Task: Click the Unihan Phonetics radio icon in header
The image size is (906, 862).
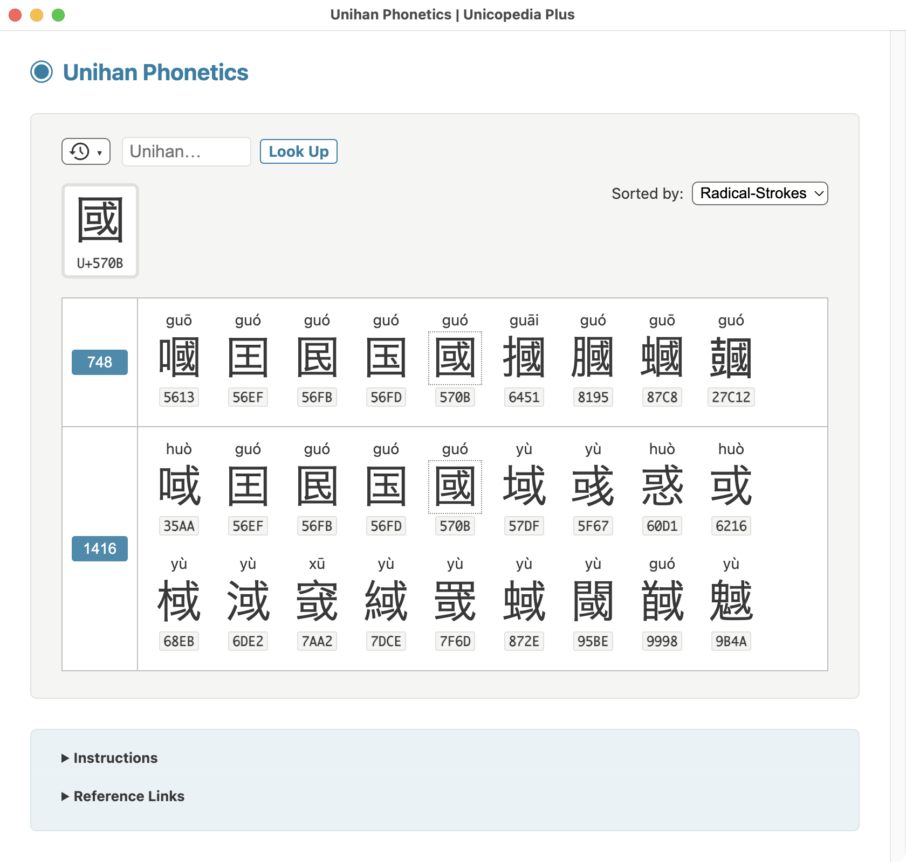Action: coord(42,72)
